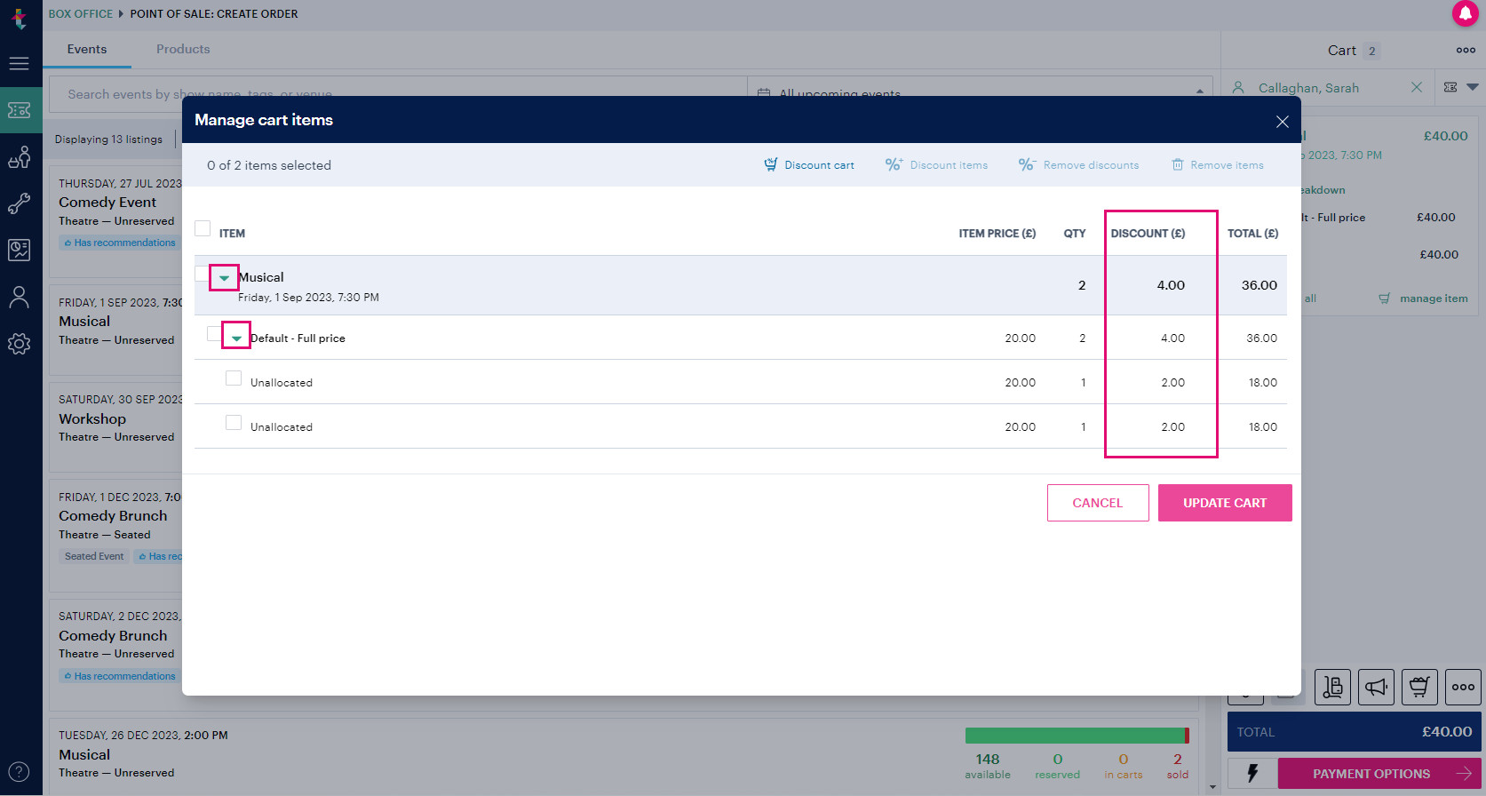Image resolution: width=1486 pixels, height=796 pixels.
Task: Click the DISCOUNT (£) column header
Action: [1148, 234]
